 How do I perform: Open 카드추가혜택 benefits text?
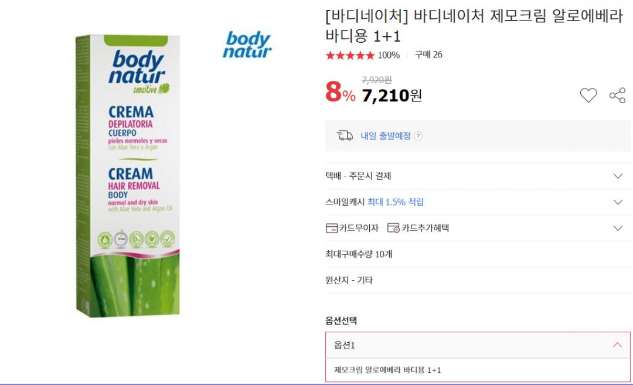(425, 228)
